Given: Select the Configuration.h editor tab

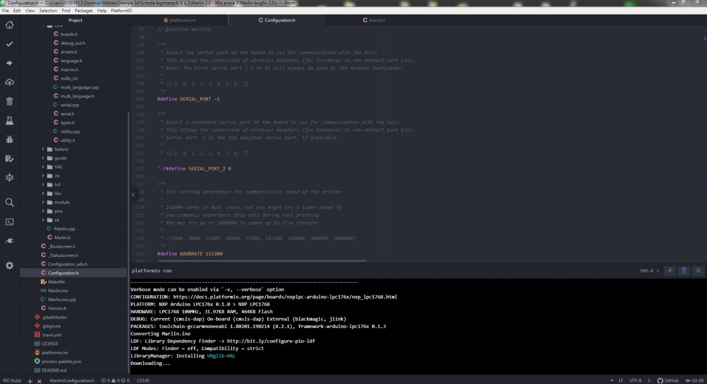Looking at the screenshot, I should click(x=277, y=20).
